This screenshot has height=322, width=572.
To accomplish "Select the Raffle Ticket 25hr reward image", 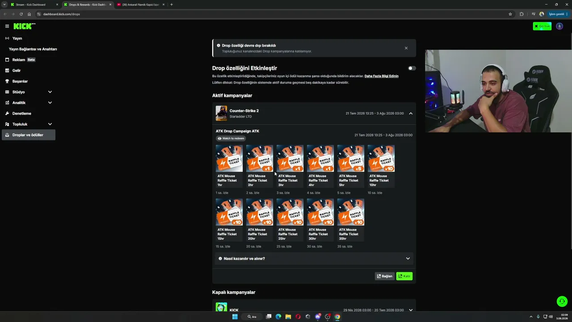I will pyautogui.click(x=290, y=212).
